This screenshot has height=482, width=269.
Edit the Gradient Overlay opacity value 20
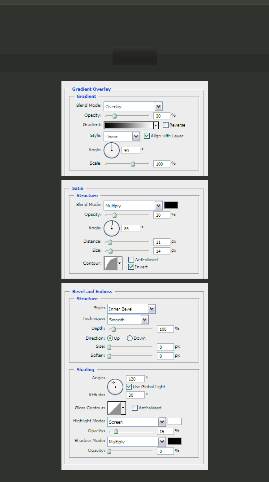click(161, 116)
